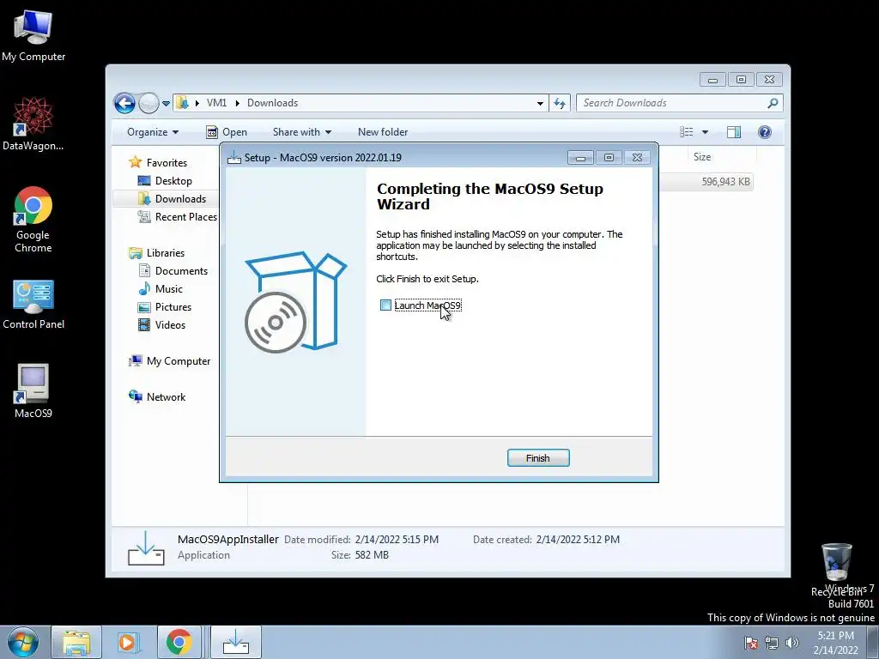Click the Explorer forward arrow button
879x659 pixels.
pos(149,103)
